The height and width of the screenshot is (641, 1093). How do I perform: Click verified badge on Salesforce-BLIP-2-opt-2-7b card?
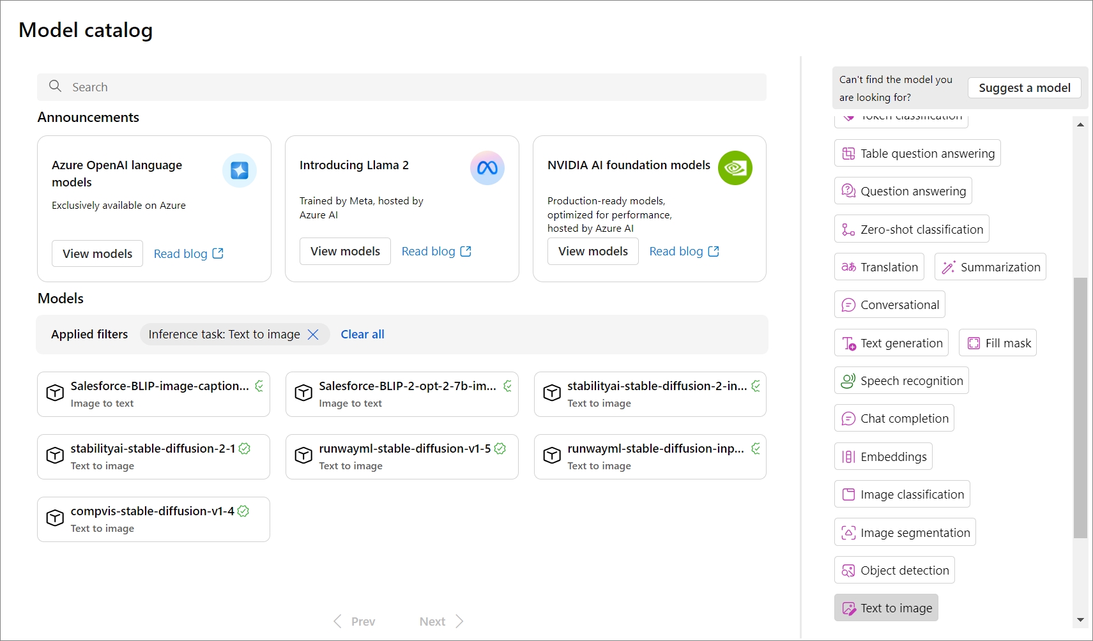[508, 386]
